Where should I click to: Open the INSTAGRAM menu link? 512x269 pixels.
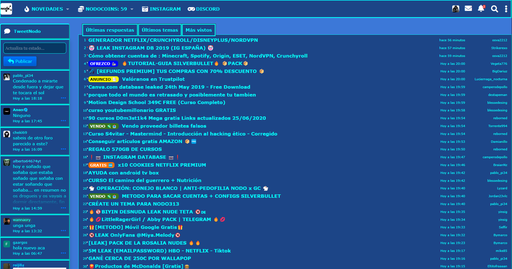click(x=165, y=9)
